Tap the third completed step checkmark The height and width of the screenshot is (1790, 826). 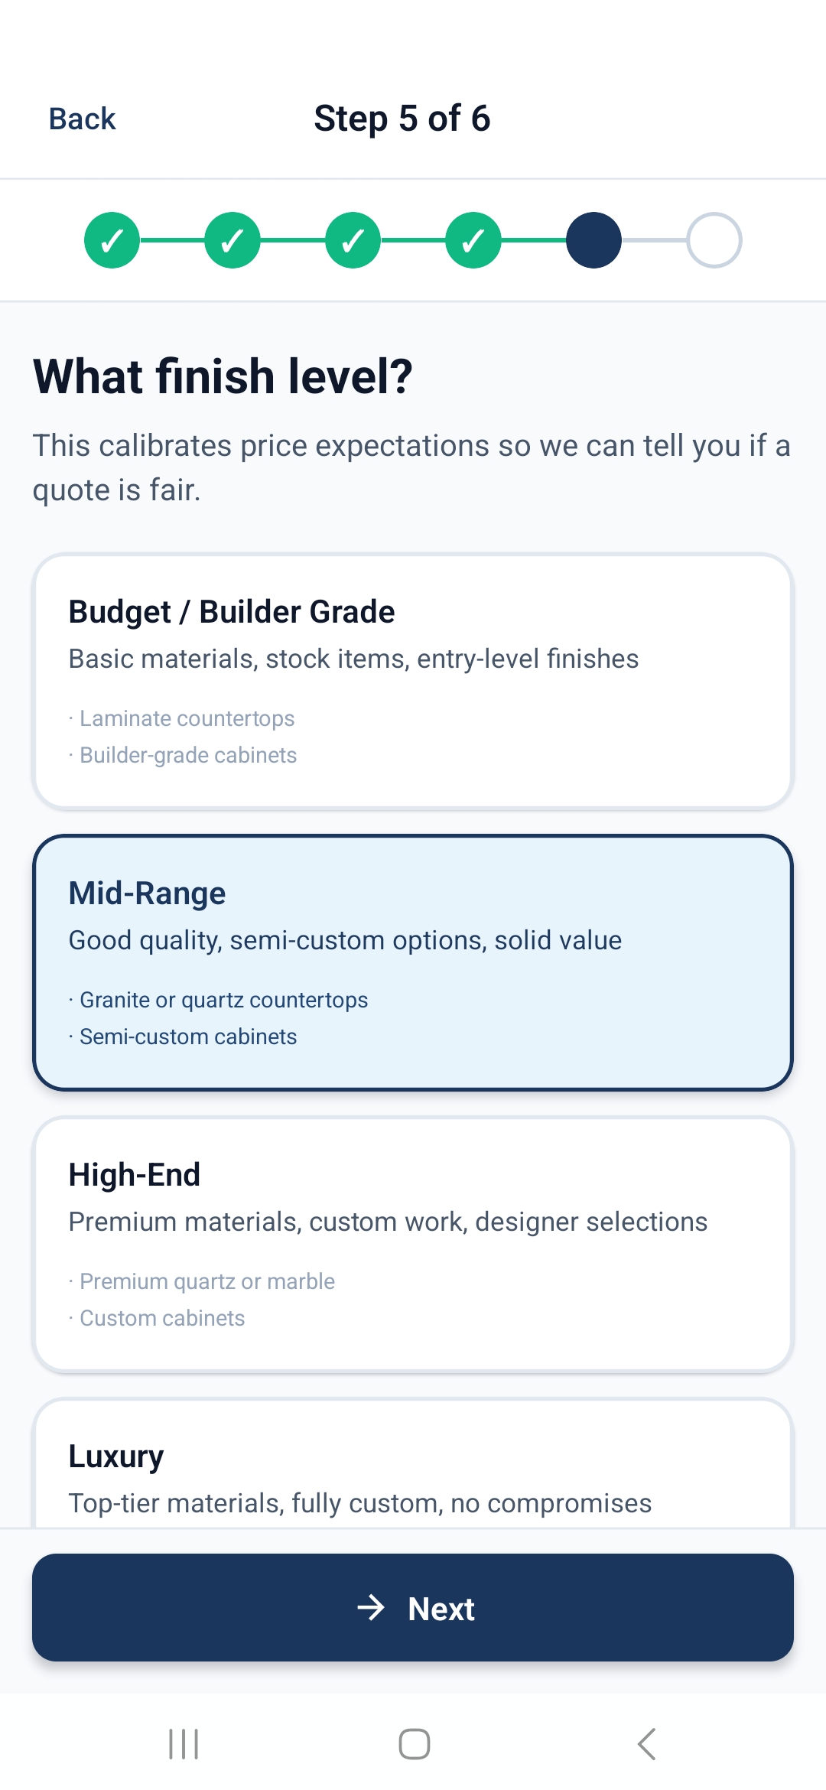tap(353, 240)
